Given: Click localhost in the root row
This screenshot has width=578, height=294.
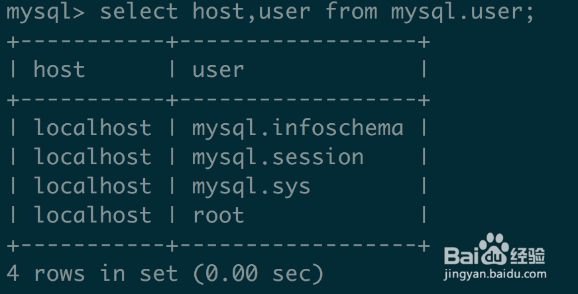Looking at the screenshot, I should point(92,215).
